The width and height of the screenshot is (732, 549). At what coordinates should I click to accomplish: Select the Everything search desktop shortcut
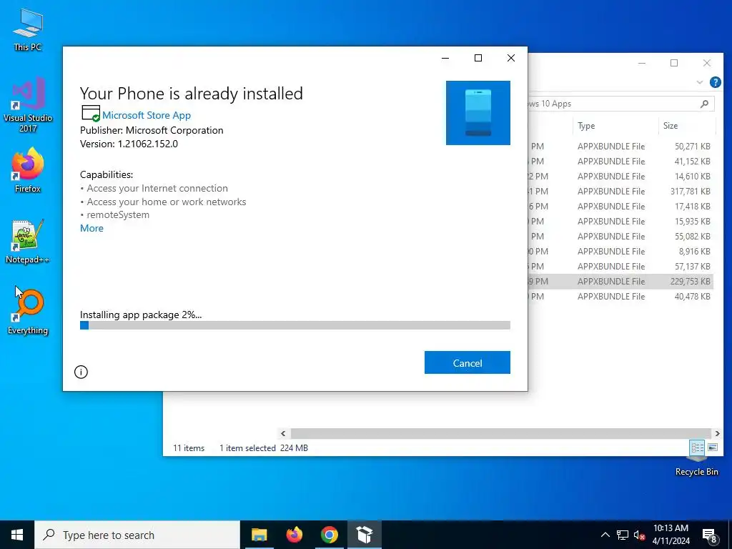click(x=28, y=312)
